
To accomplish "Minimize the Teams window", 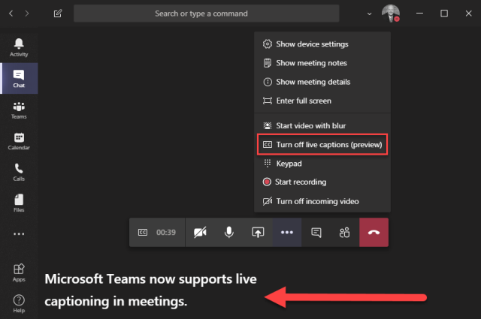I will click(419, 14).
